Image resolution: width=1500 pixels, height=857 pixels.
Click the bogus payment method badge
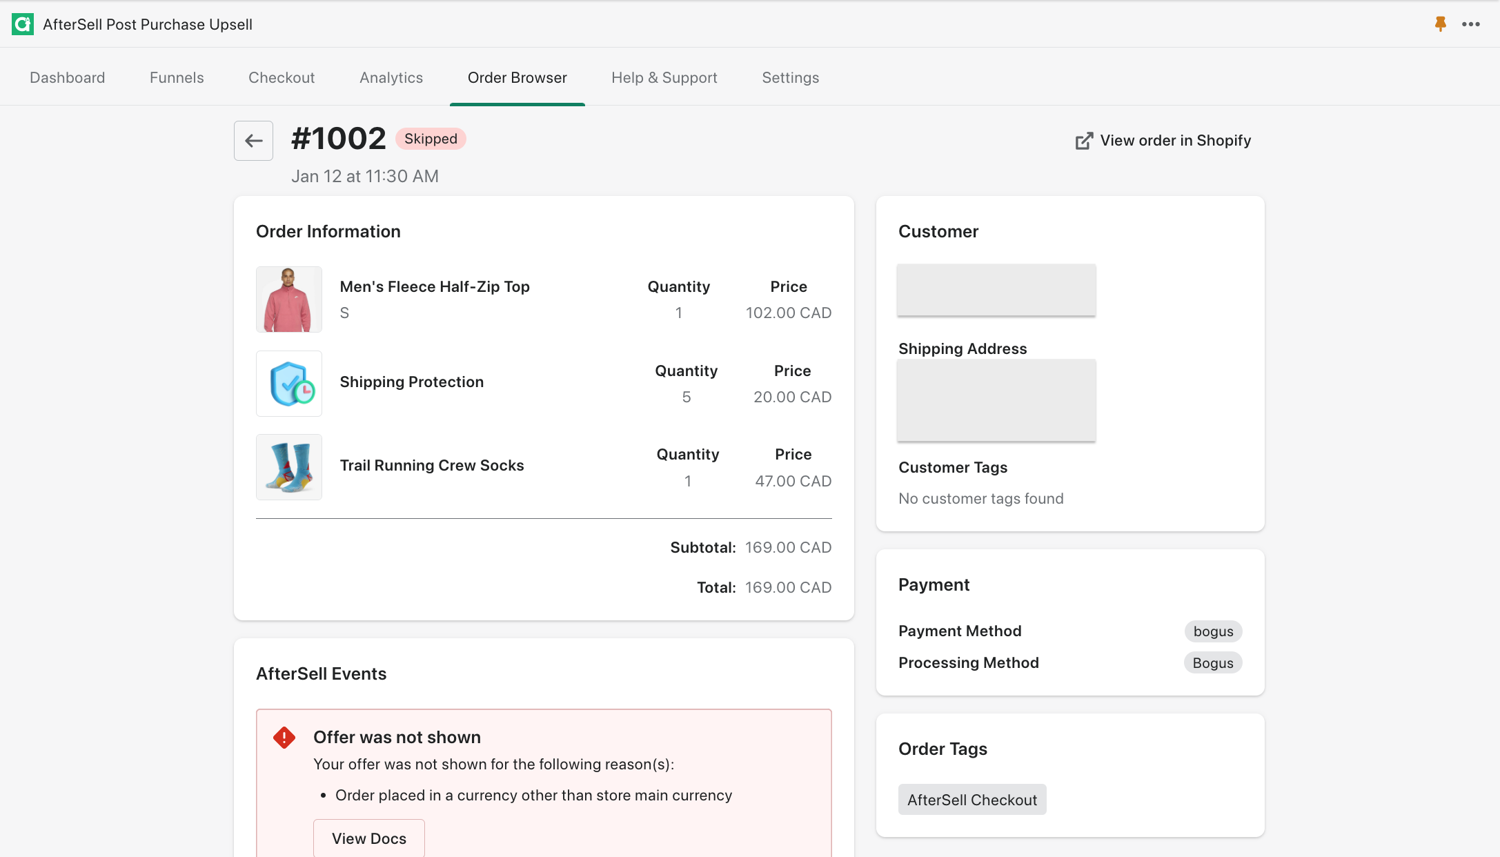1213,631
